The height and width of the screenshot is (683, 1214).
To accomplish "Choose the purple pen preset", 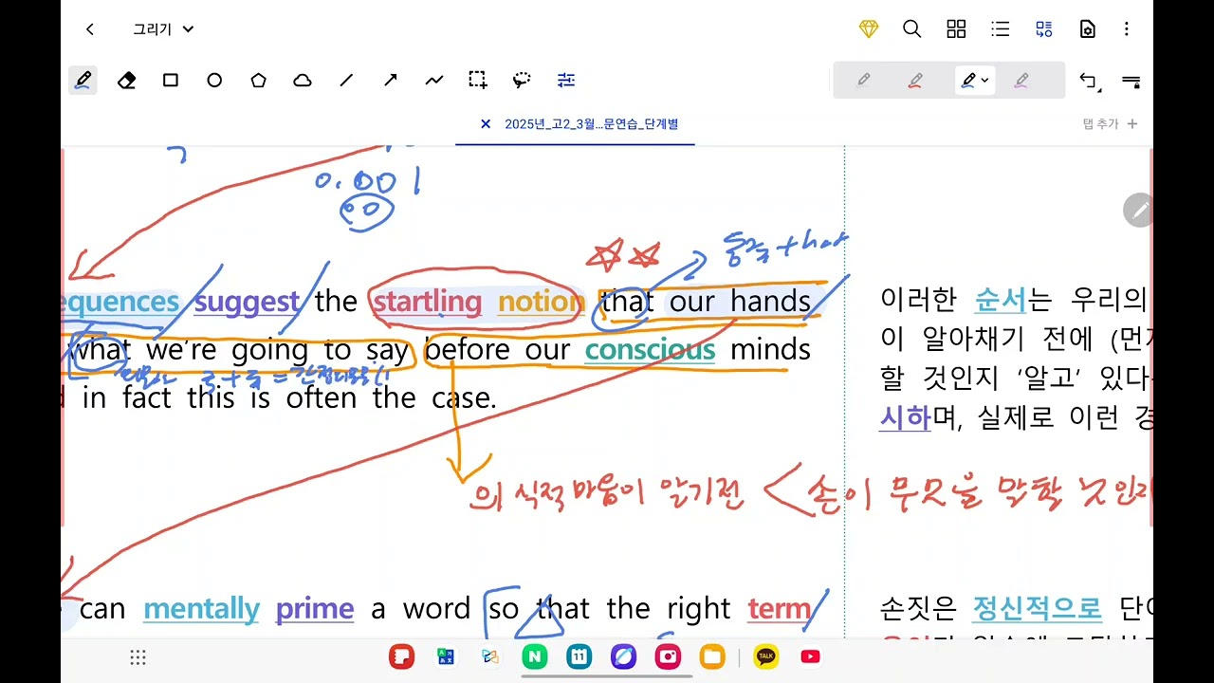I will [1021, 81].
